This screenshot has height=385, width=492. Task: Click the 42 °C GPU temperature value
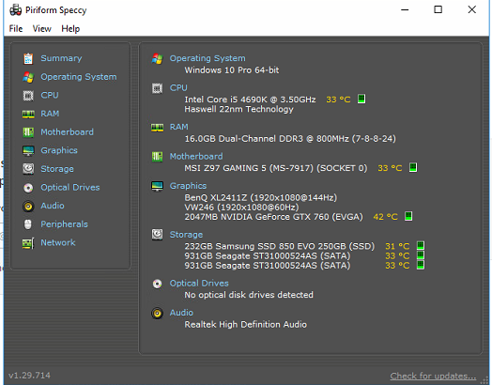pyautogui.click(x=385, y=217)
